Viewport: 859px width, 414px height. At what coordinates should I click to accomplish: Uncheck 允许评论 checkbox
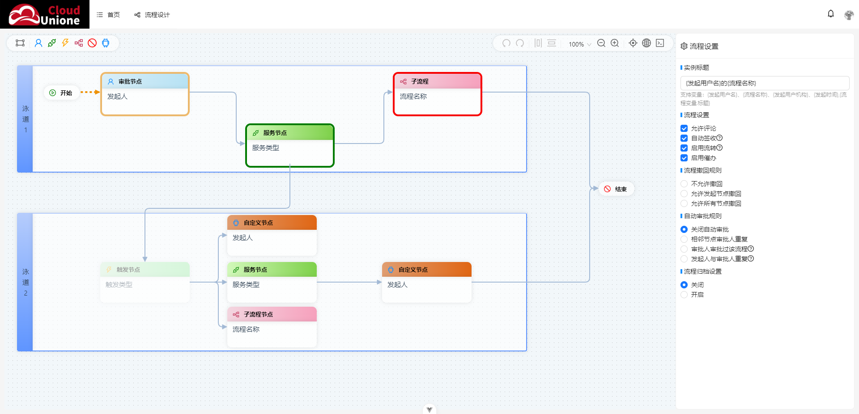(684, 128)
